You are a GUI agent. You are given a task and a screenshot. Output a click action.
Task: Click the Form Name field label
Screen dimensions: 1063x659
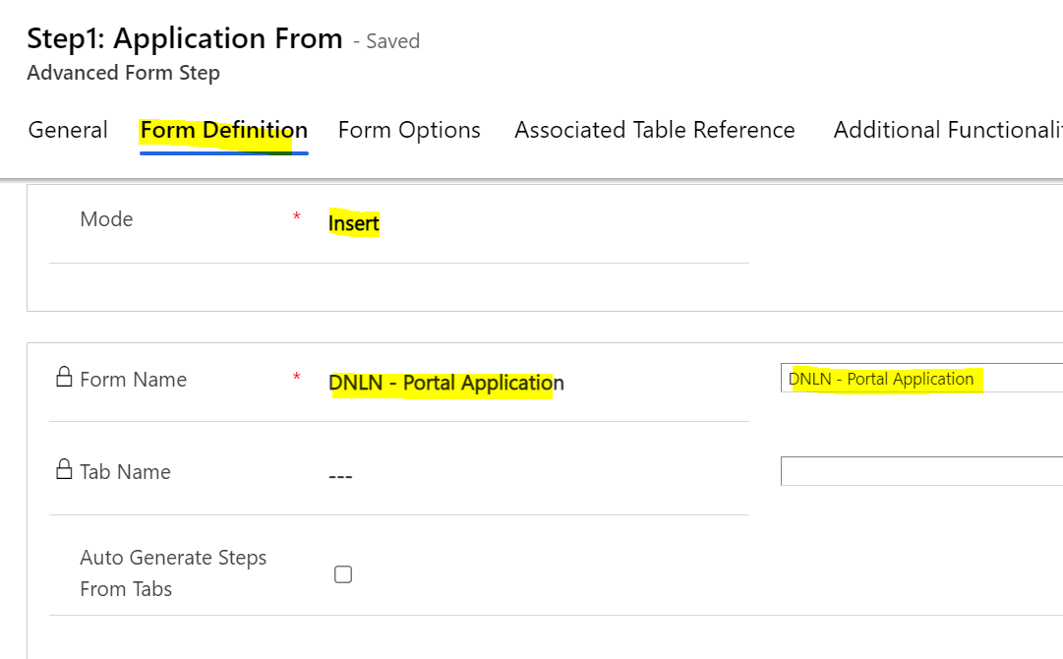(133, 380)
